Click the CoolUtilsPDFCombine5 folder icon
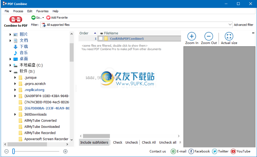257x157 pixels. 106,39
